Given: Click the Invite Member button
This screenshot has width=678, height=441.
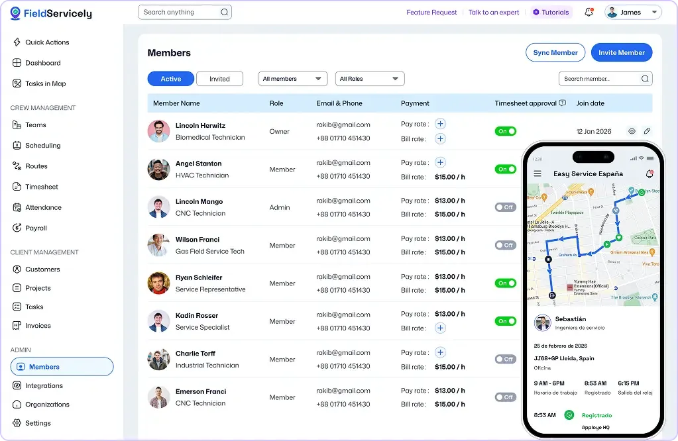Looking at the screenshot, I should (x=621, y=52).
